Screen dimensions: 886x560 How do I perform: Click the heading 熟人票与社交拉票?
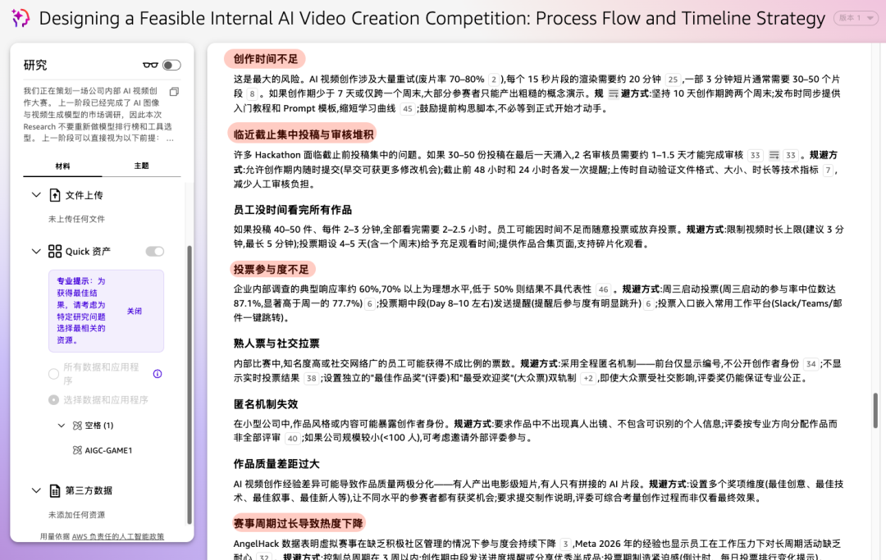277,344
